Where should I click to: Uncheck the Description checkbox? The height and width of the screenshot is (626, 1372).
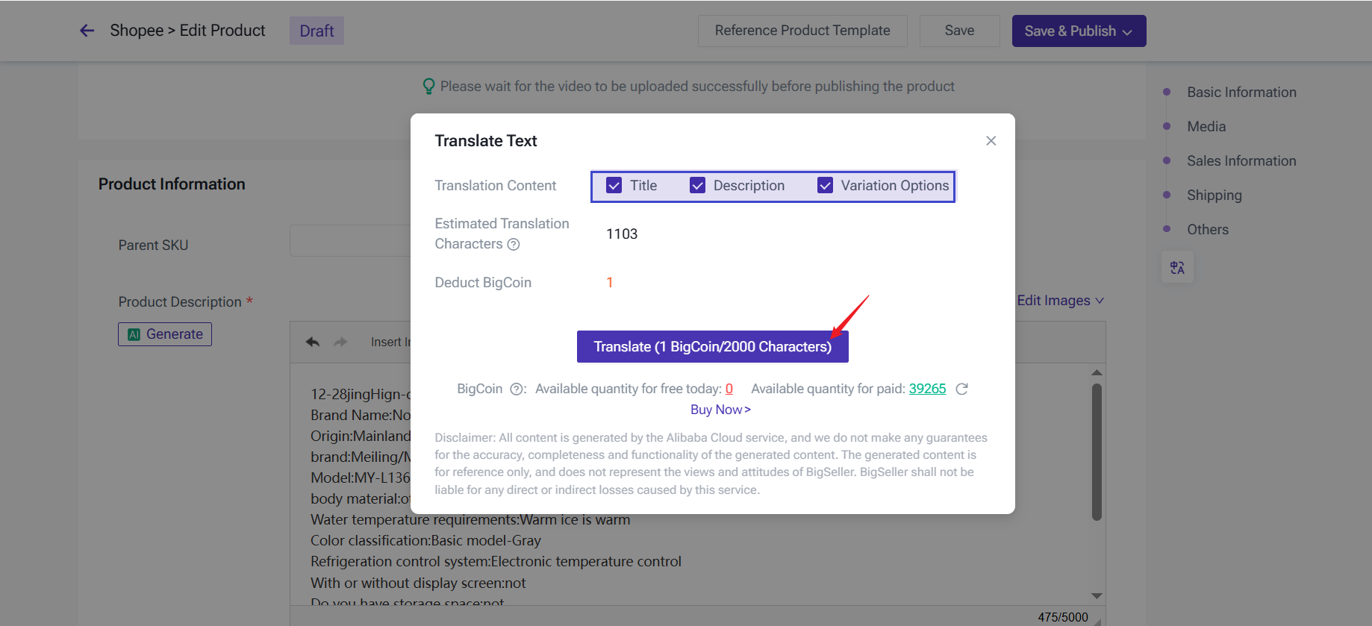[697, 186]
